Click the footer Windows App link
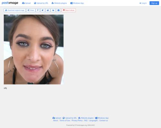 102,118
